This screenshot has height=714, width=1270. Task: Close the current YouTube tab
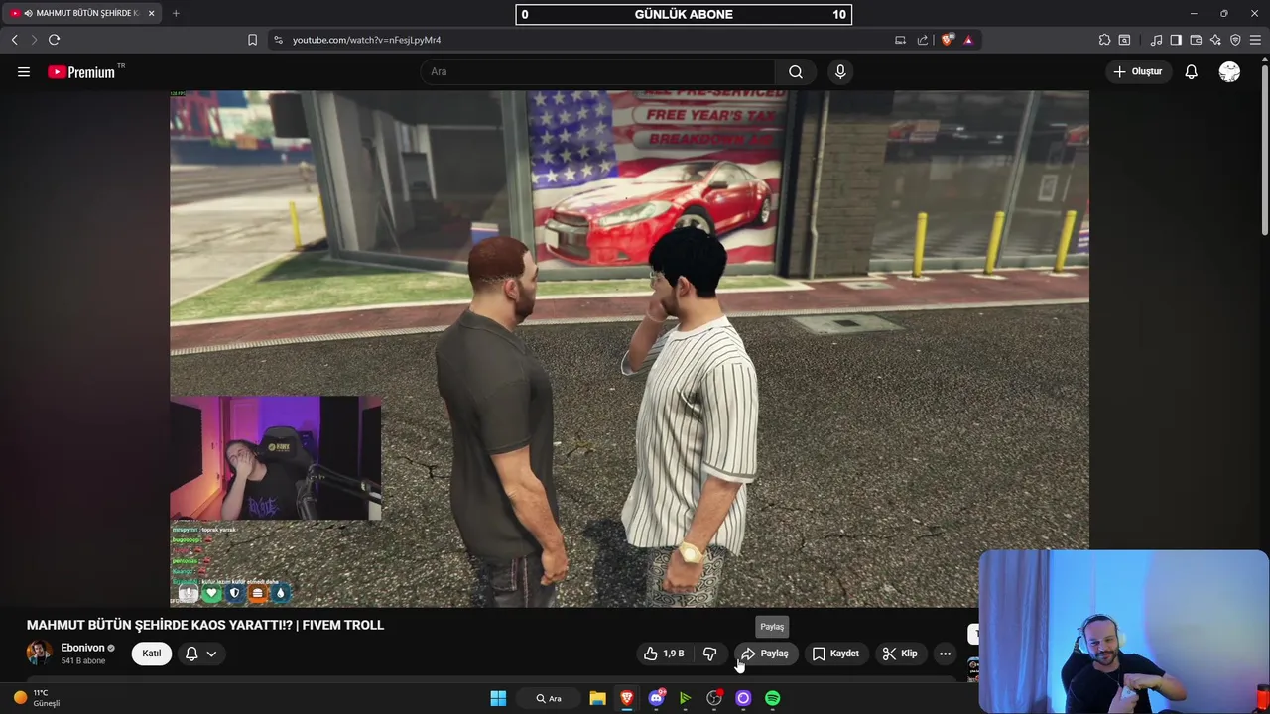152,13
